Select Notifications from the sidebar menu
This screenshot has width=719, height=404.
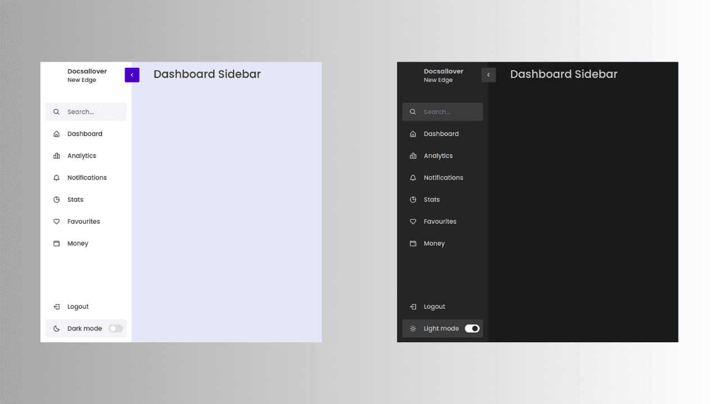[x=87, y=177]
